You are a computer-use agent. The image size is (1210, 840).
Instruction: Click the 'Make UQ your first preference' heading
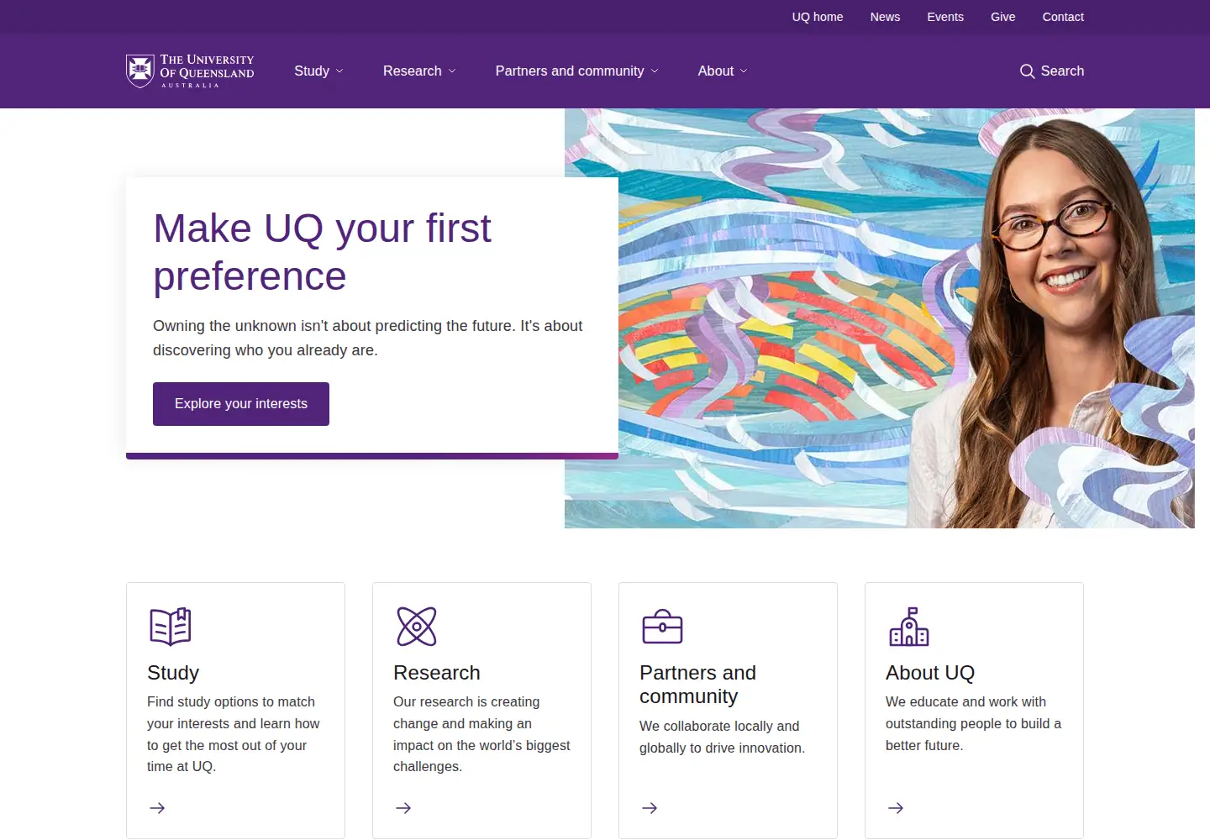(x=322, y=252)
